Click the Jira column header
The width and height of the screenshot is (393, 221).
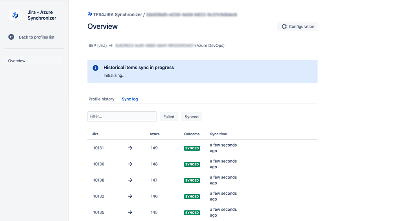click(95, 134)
